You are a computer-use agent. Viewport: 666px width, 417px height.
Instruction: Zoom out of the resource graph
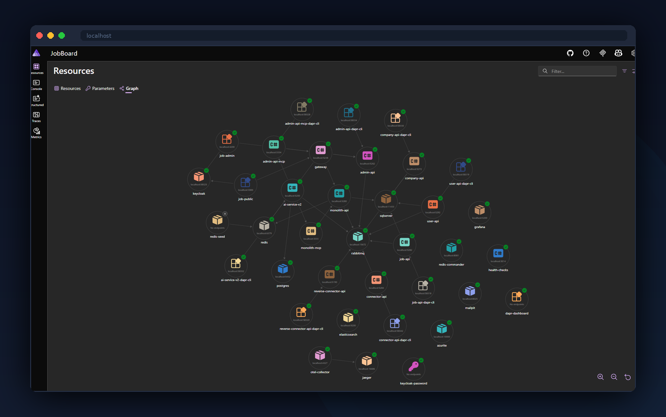pyautogui.click(x=614, y=377)
